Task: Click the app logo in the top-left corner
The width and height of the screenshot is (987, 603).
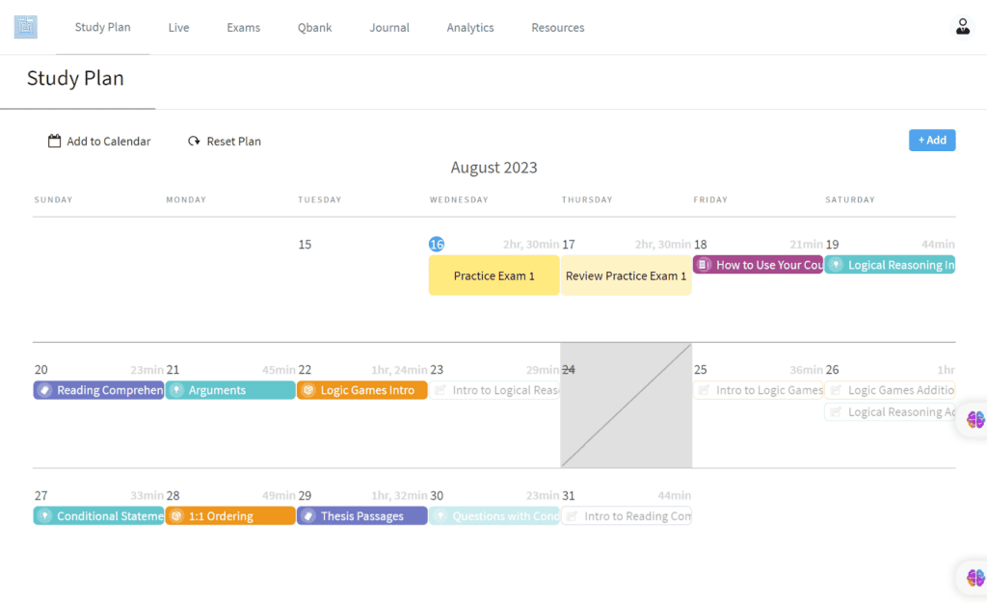Action: point(25,26)
